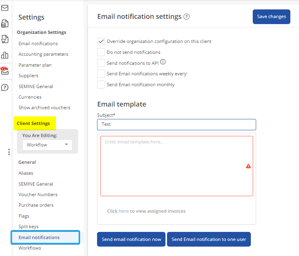Image resolution: width=299 pixels, height=256 pixels.
Task: Click the document with coins icon
Action: [5, 24]
